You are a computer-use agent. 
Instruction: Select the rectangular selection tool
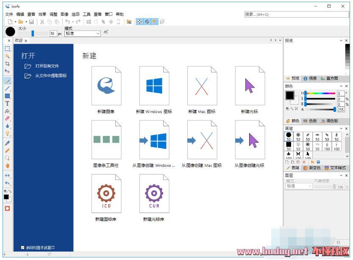coord(8,49)
